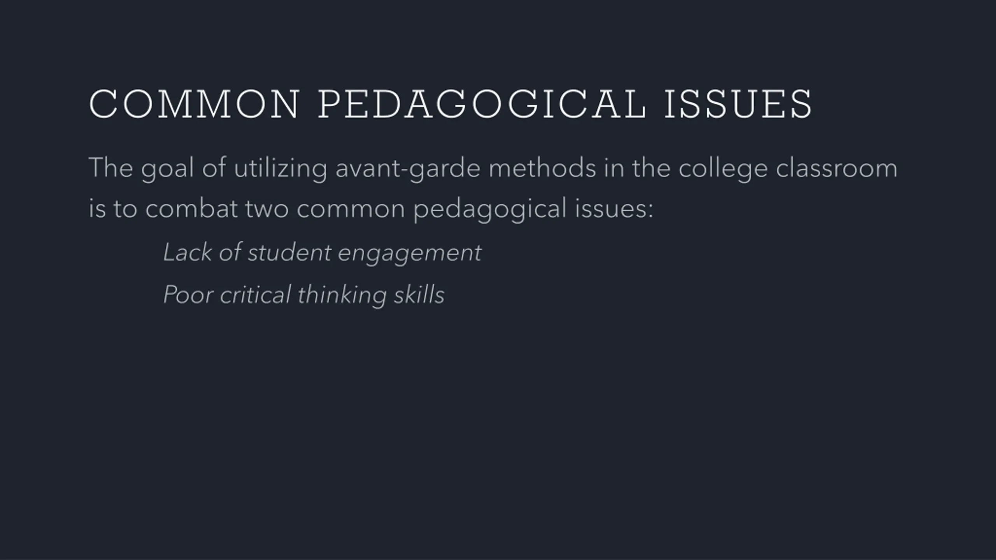Click "ISSUES" at the end of the title

(x=738, y=104)
